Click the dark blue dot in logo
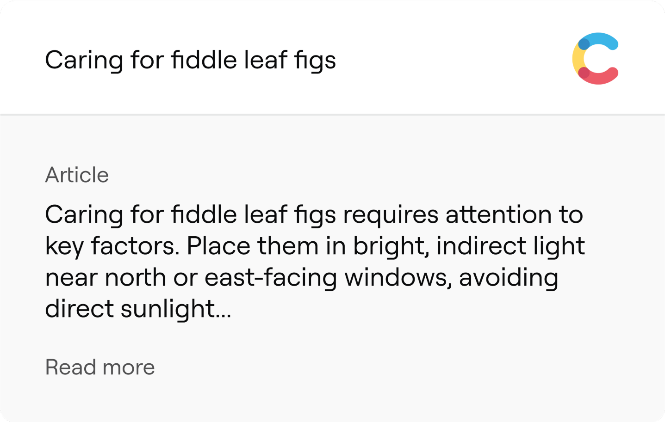The image size is (665, 422). click(584, 44)
